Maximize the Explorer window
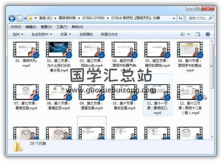The image size is (222, 162). 198,9
